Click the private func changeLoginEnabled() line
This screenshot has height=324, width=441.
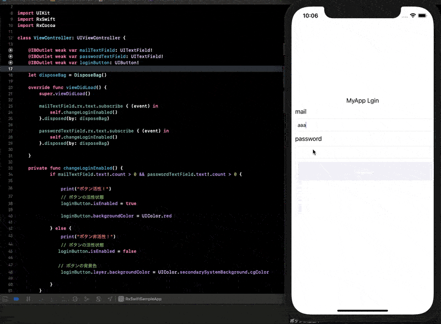click(76, 168)
